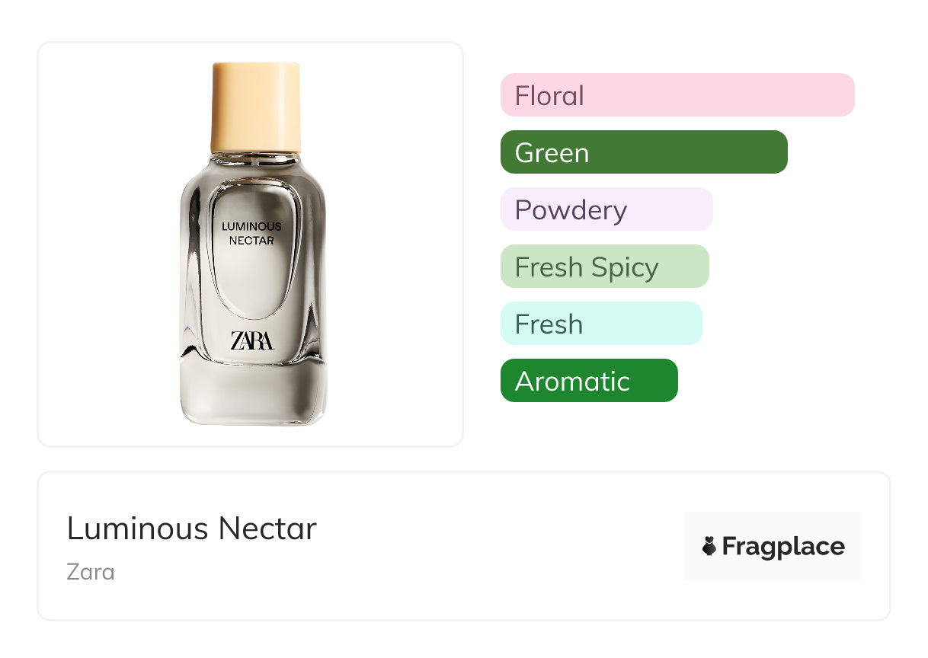Click the oval embossed panel on the bottle
Screen dimensions: 928x658
(x=253, y=282)
